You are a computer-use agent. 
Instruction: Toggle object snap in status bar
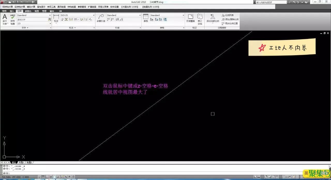(x=55, y=177)
